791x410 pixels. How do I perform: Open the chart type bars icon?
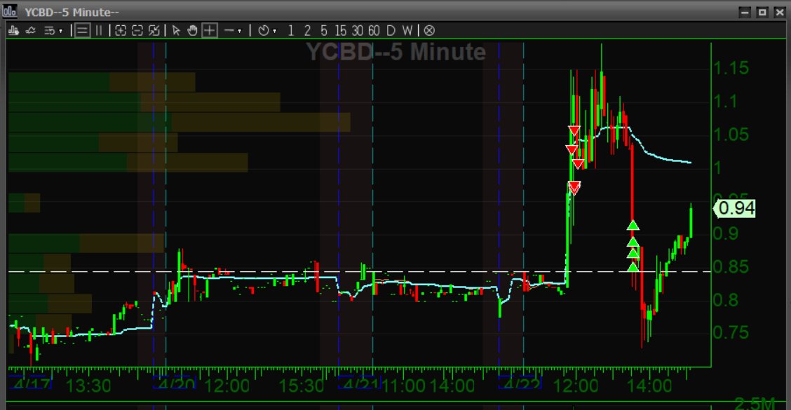(13, 31)
